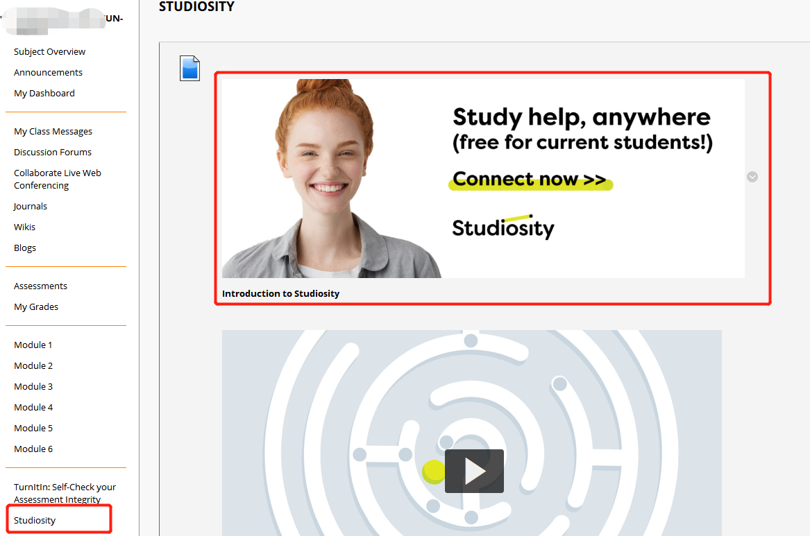This screenshot has height=536, width=810.
Task: Open Module 4
Action: 33,408
